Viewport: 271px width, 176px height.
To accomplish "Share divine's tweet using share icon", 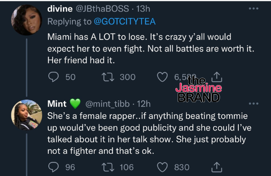I will [x=217, y=77].
